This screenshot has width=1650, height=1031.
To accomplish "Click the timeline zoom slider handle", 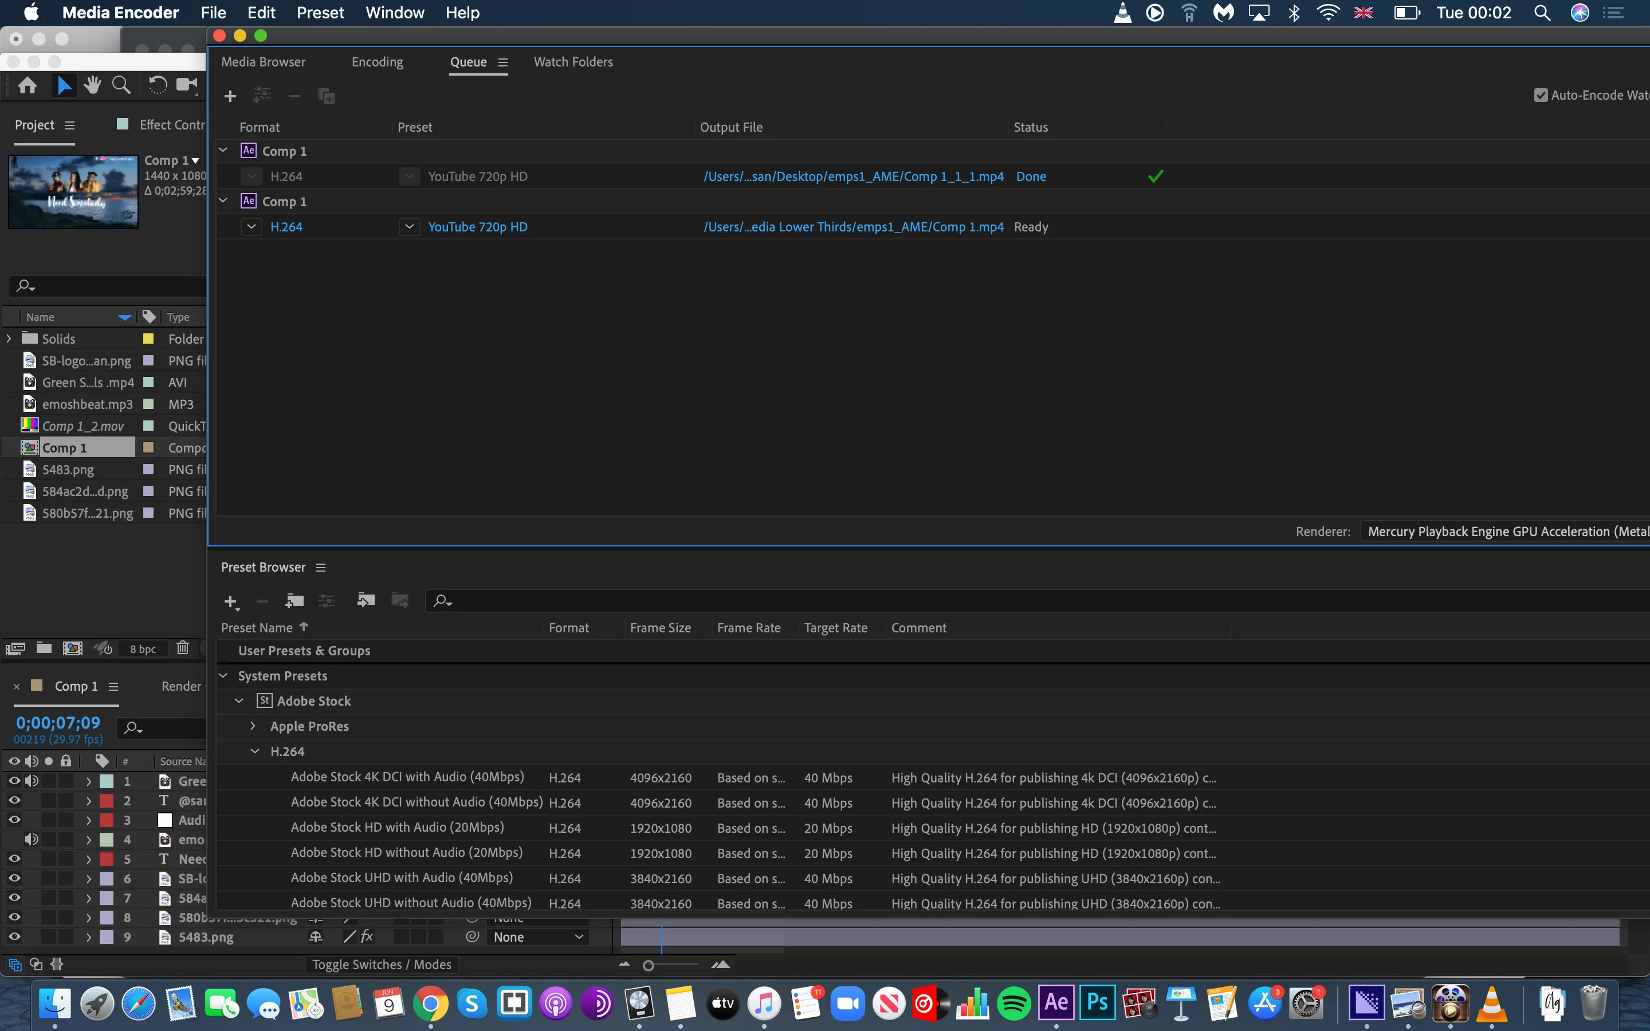I will [649, 966].
